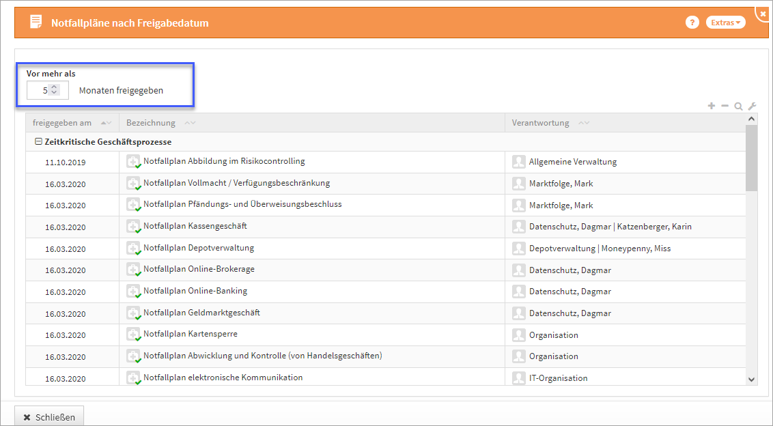The height and width of the screenshot is (426, 773).
Task: Collapse the Zeitkritische Geschäftsprozesse group
Action: click(x=38, y=142)
